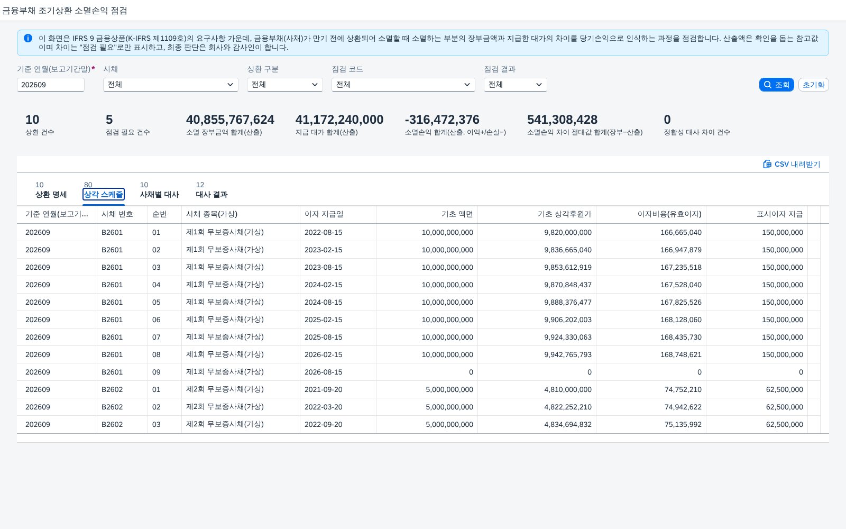Screen dimensions: 846x529
Task: Click the CSV 내려받기 link
Action: 792,164
